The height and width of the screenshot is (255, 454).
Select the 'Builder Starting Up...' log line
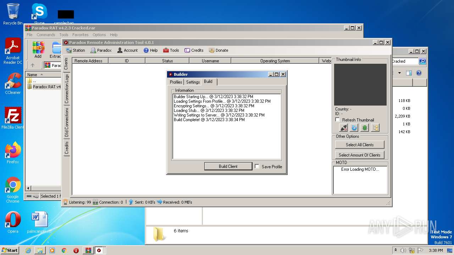(214, 97)
